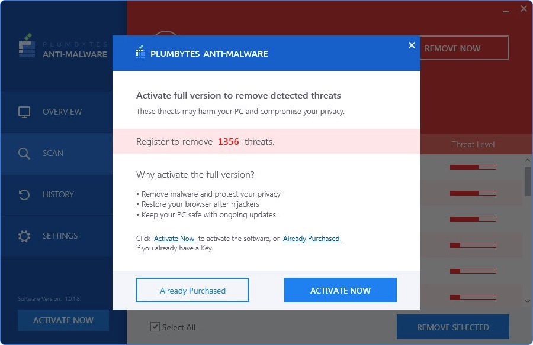Screen dimensions: 533x345
Task: Open the Overview section
Action: click(62, 112)
